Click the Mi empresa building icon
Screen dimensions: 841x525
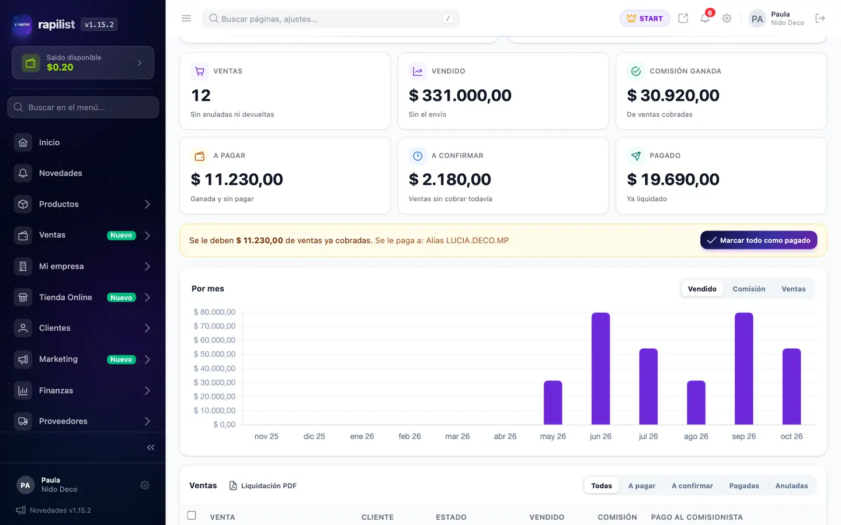coord(23,266)
